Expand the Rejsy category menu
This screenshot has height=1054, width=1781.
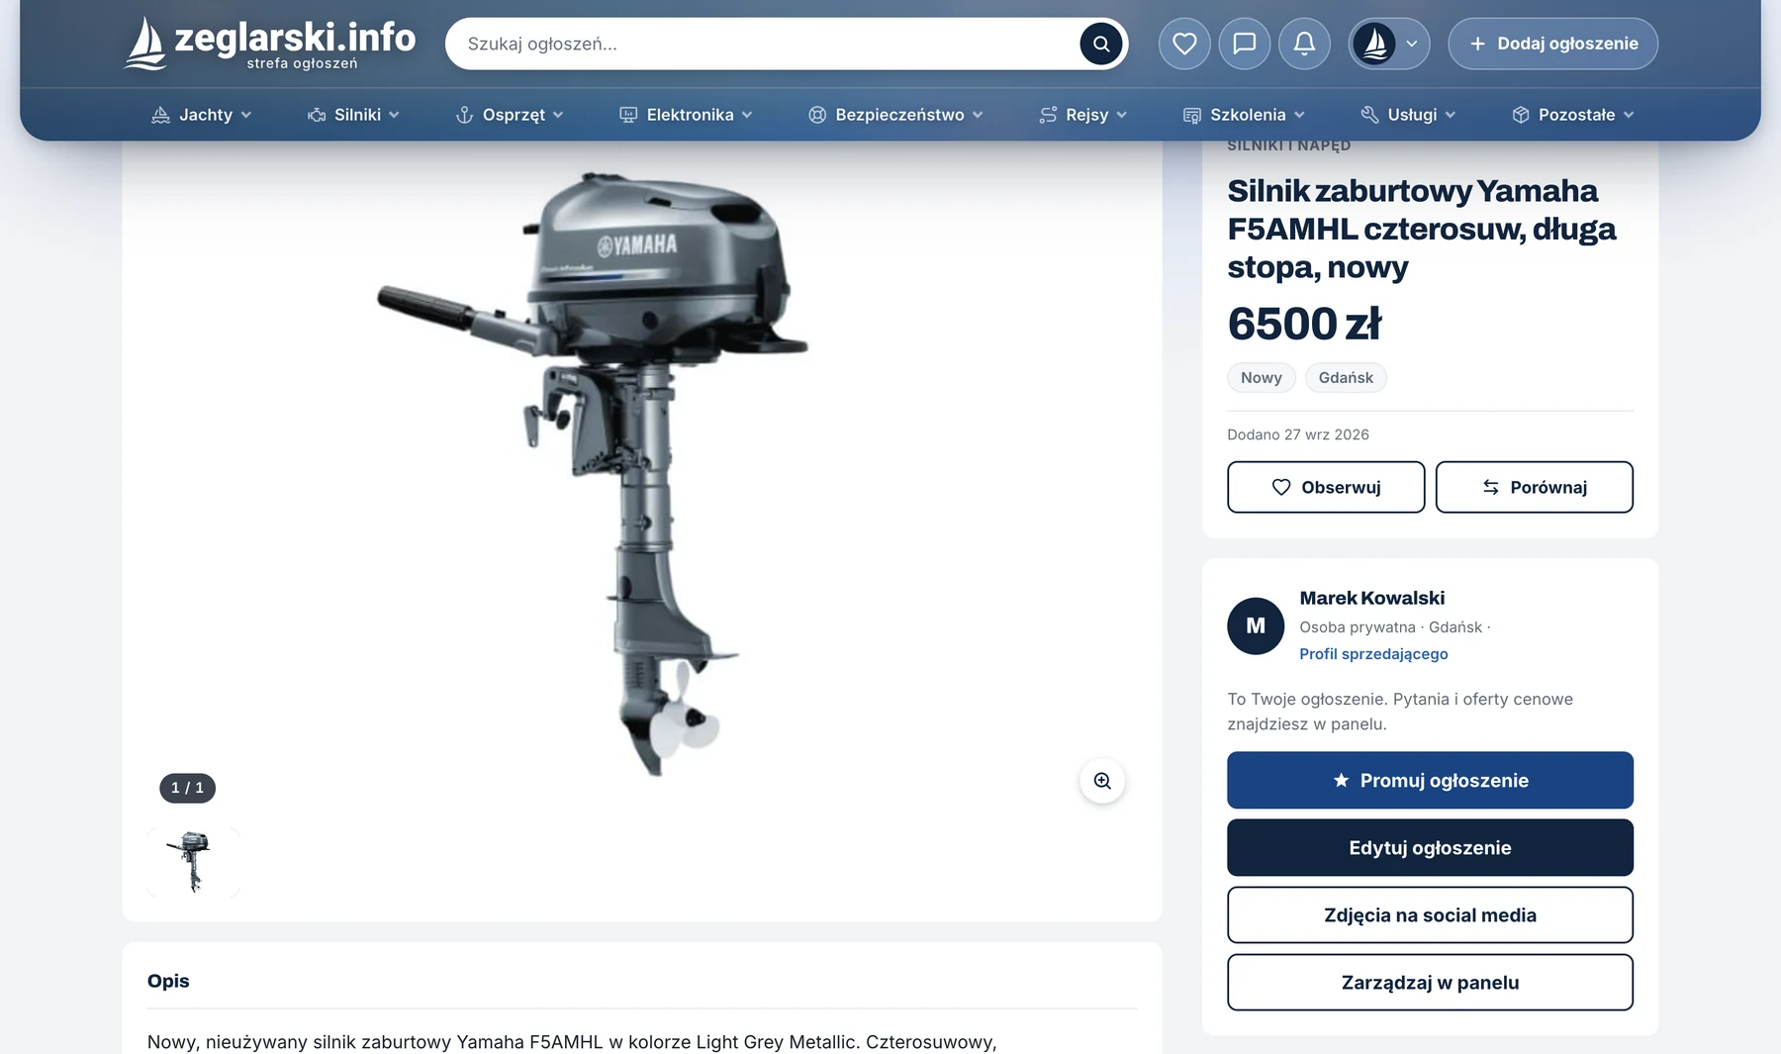tap(1083, 115)
